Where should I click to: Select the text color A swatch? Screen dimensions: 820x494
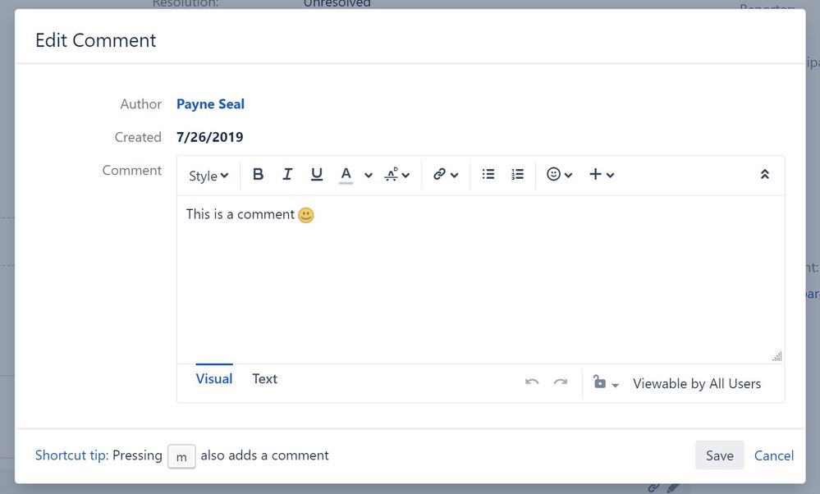(346, 174)
